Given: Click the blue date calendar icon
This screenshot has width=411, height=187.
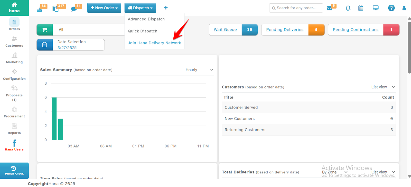Looking at the screenshot, I should pos(45,45).
